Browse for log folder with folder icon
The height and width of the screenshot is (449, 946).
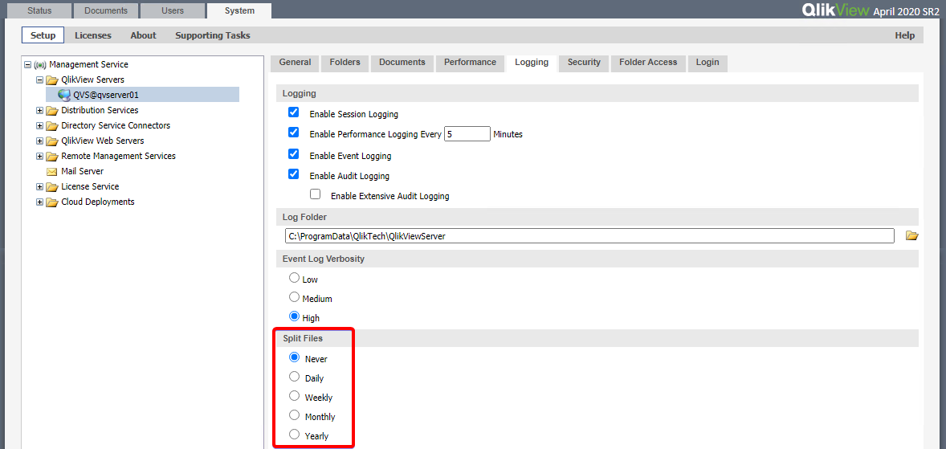(911, 235)
